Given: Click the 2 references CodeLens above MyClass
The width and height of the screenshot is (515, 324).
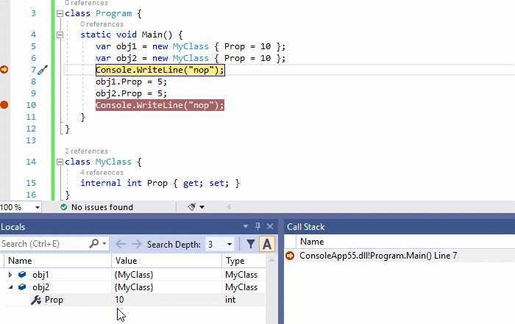Looking at the screenshot, I should [86, 151].
